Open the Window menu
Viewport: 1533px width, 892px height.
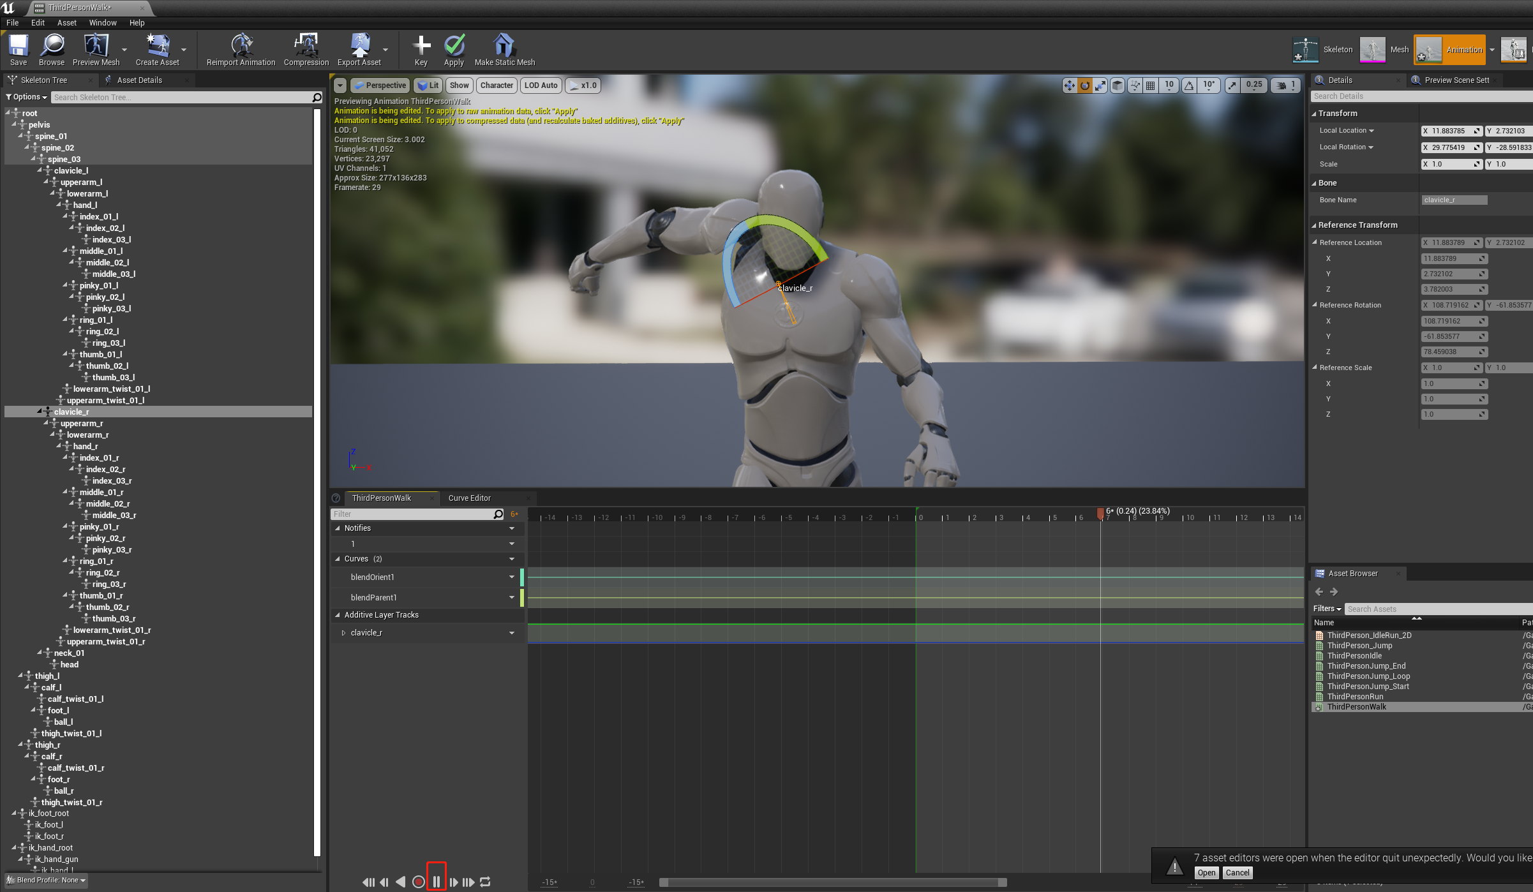[x=102, y=22]
